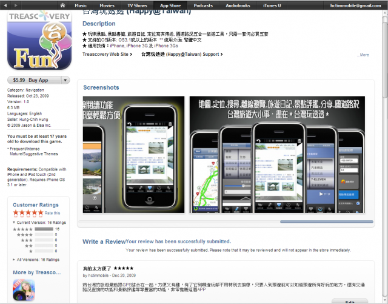This screenshot has width=388, height=304.
Task: Open the Movies tab
Action: pos(107,5)
